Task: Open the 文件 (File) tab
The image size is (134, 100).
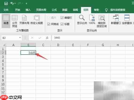Action: [x=6, y=10]
